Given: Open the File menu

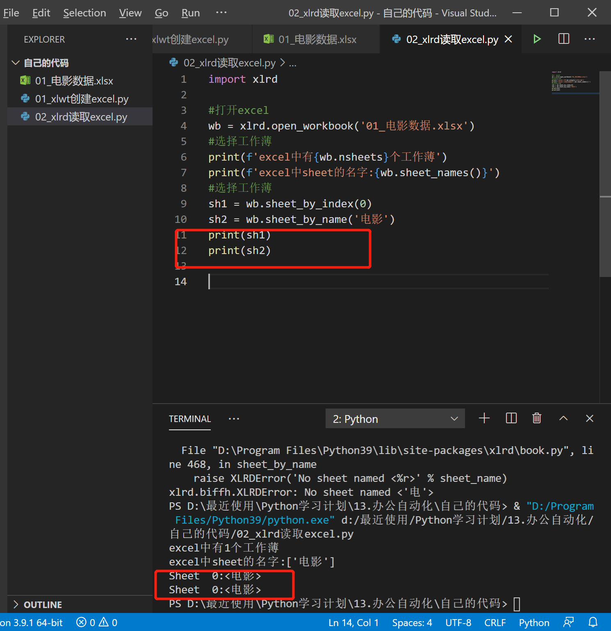Looking at the screenshot, I should [x=11, y=13].
